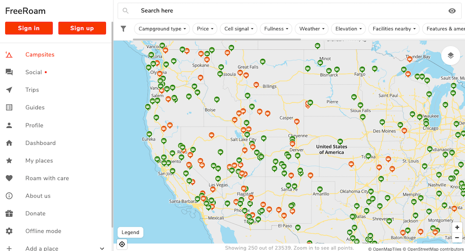The height and width of the screenshot is (251, 465).
Task: Zoom in the map with plus
Action: coord(457,227)
